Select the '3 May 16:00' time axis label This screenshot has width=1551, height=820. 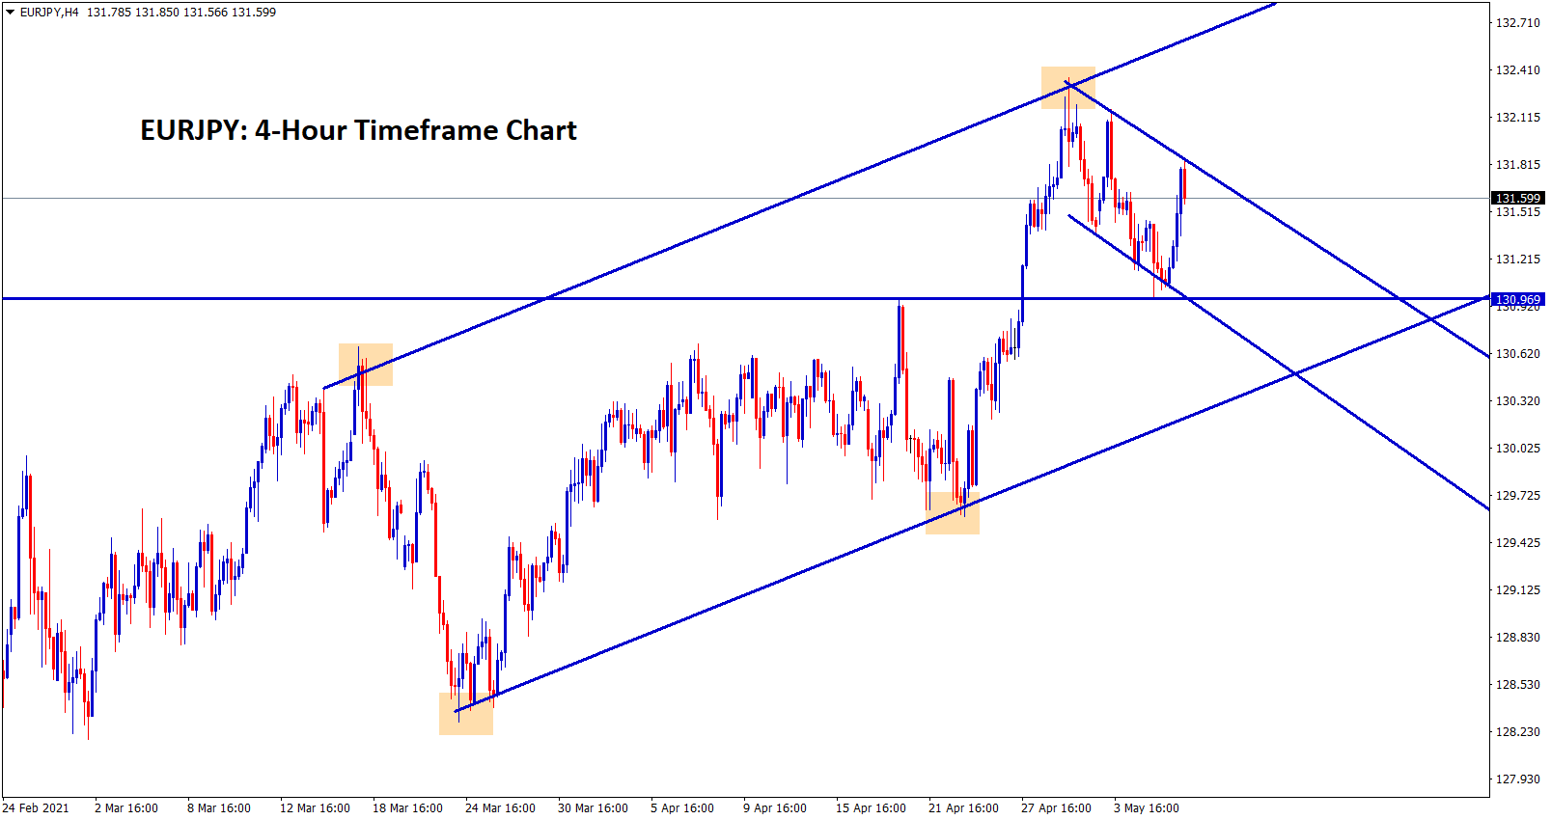click(1146, 808)
